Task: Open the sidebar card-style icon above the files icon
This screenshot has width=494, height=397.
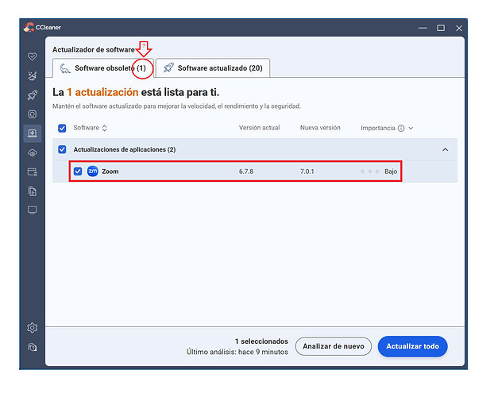Action: tap(32, 172)
